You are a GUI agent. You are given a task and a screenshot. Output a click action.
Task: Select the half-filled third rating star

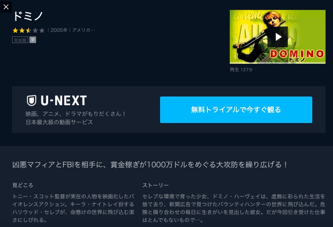[29, 30]
